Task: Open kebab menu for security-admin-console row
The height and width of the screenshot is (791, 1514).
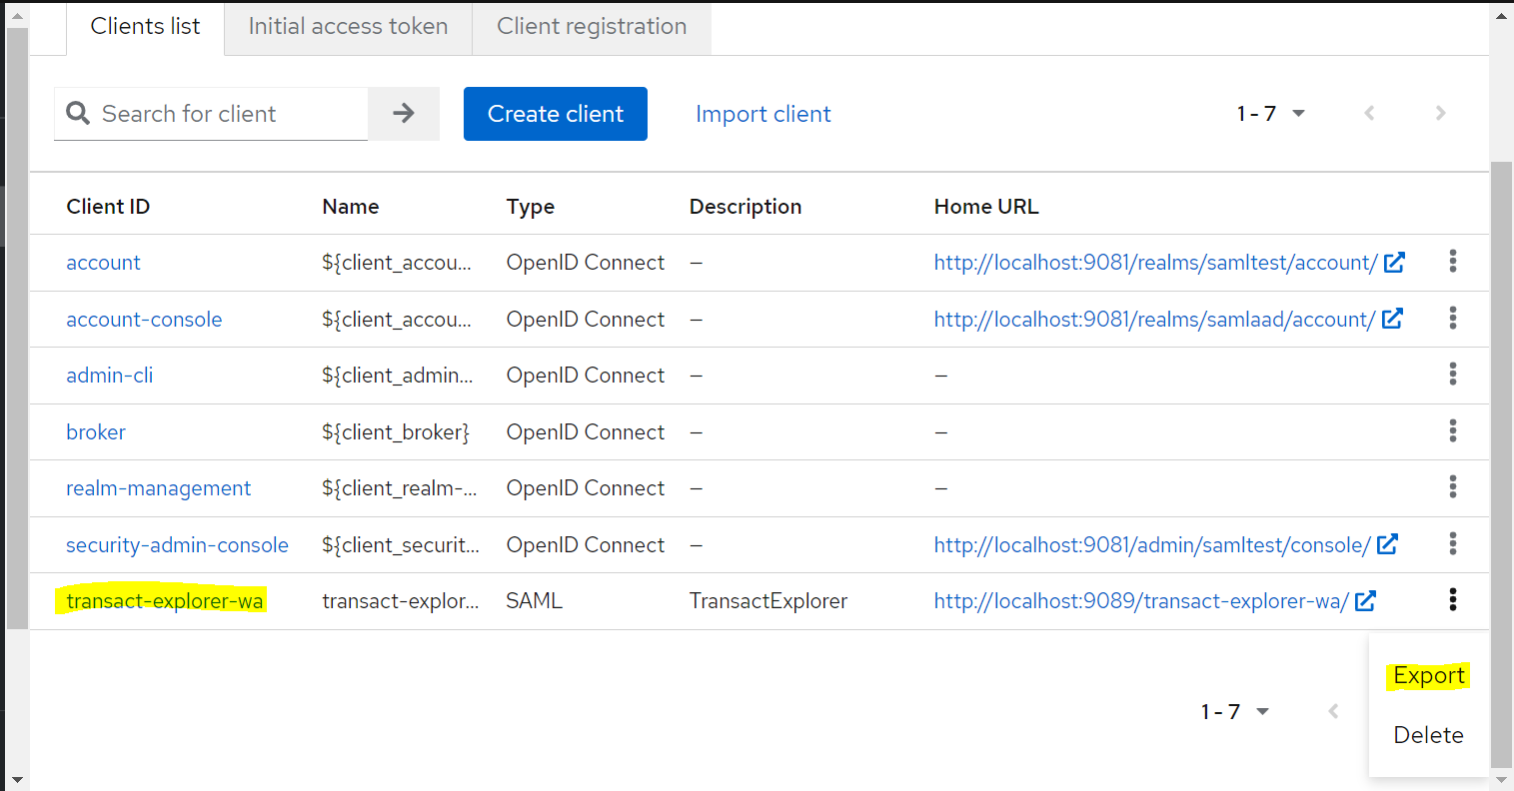Action: [1452, 544]
